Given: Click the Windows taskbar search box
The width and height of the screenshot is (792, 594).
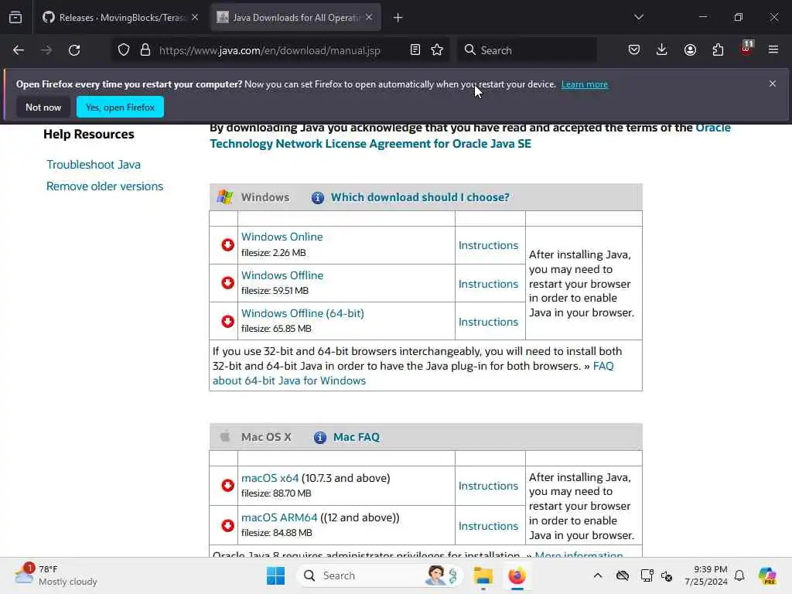Looking at the screenshot, I should (379, 575).
